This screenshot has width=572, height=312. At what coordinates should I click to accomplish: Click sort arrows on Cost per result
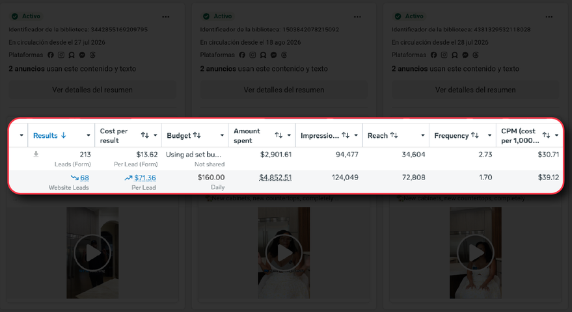click(145, 135)
